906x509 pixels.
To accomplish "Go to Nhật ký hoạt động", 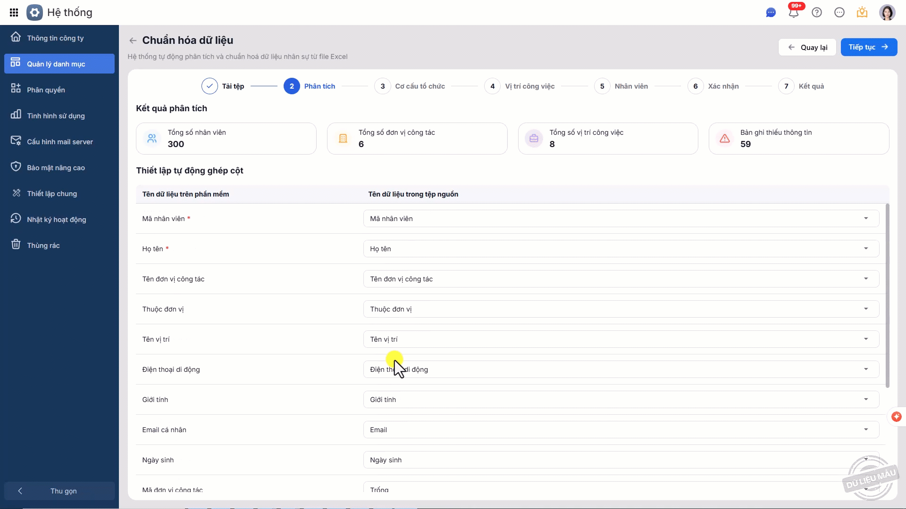I will coord(56,220).
